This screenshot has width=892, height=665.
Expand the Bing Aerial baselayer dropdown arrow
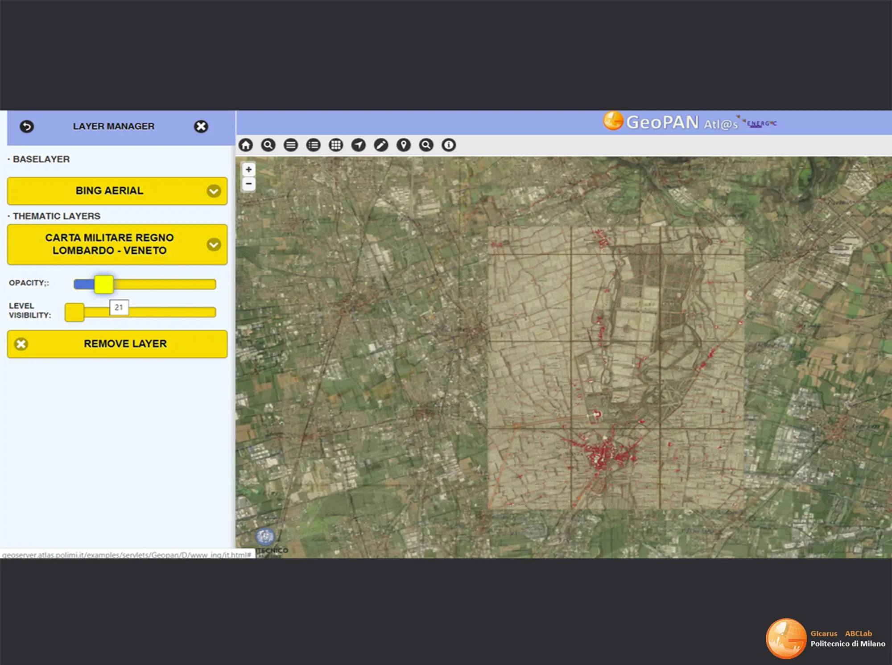(x=214, y=191)
